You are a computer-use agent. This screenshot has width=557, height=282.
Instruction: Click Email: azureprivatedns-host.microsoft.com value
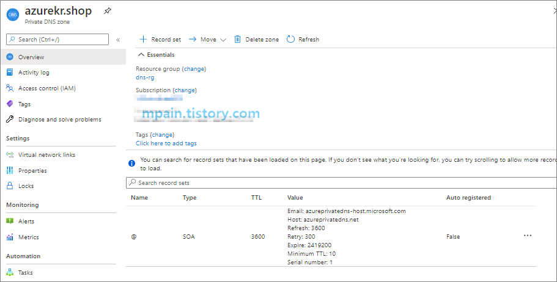pyautogui.click(x=346, y=211)
